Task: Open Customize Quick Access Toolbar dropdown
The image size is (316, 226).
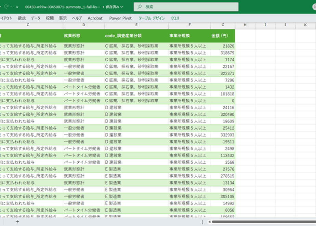Action: (x=17, y=7)
